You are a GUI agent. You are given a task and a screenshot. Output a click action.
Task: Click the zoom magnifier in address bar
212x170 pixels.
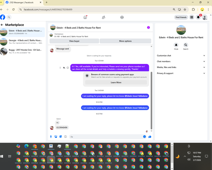(174, 9)
